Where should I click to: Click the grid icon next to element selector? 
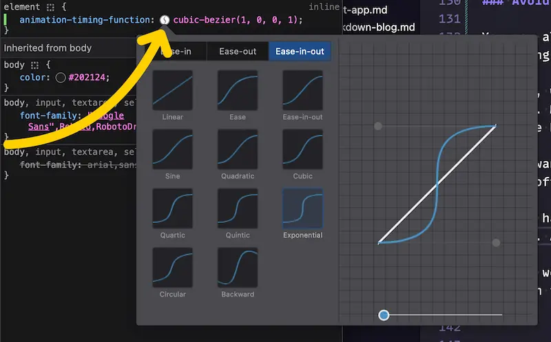50,7
